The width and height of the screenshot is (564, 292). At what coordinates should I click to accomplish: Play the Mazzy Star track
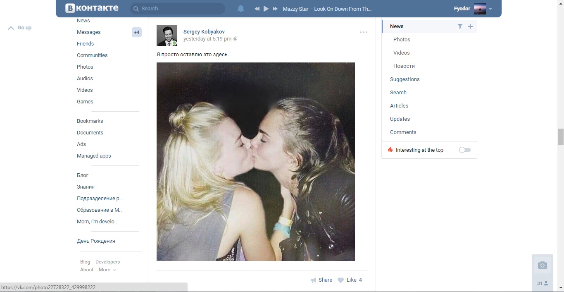266,9
